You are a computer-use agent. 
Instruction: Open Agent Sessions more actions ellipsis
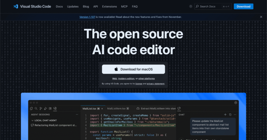(x=77, y=114)
